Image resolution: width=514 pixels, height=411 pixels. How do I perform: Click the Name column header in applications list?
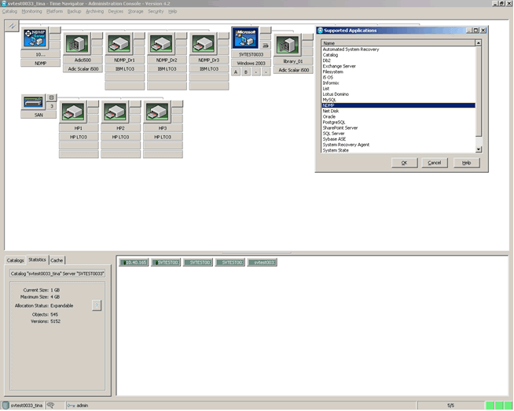coord(398,43)
